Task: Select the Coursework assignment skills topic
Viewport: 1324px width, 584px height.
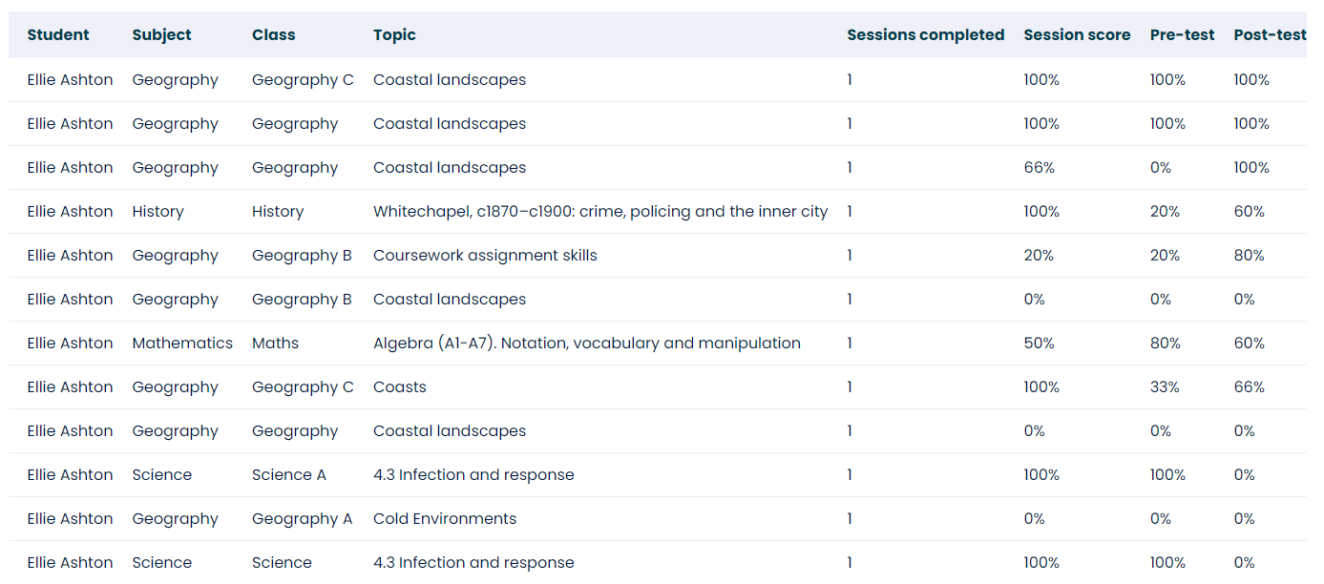Action: [x=485, y=256]
